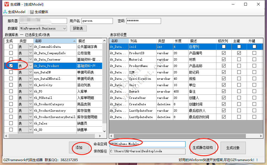The image size is (267, 165).
Task: Click the 添加 button
Action: coord(79,148)
